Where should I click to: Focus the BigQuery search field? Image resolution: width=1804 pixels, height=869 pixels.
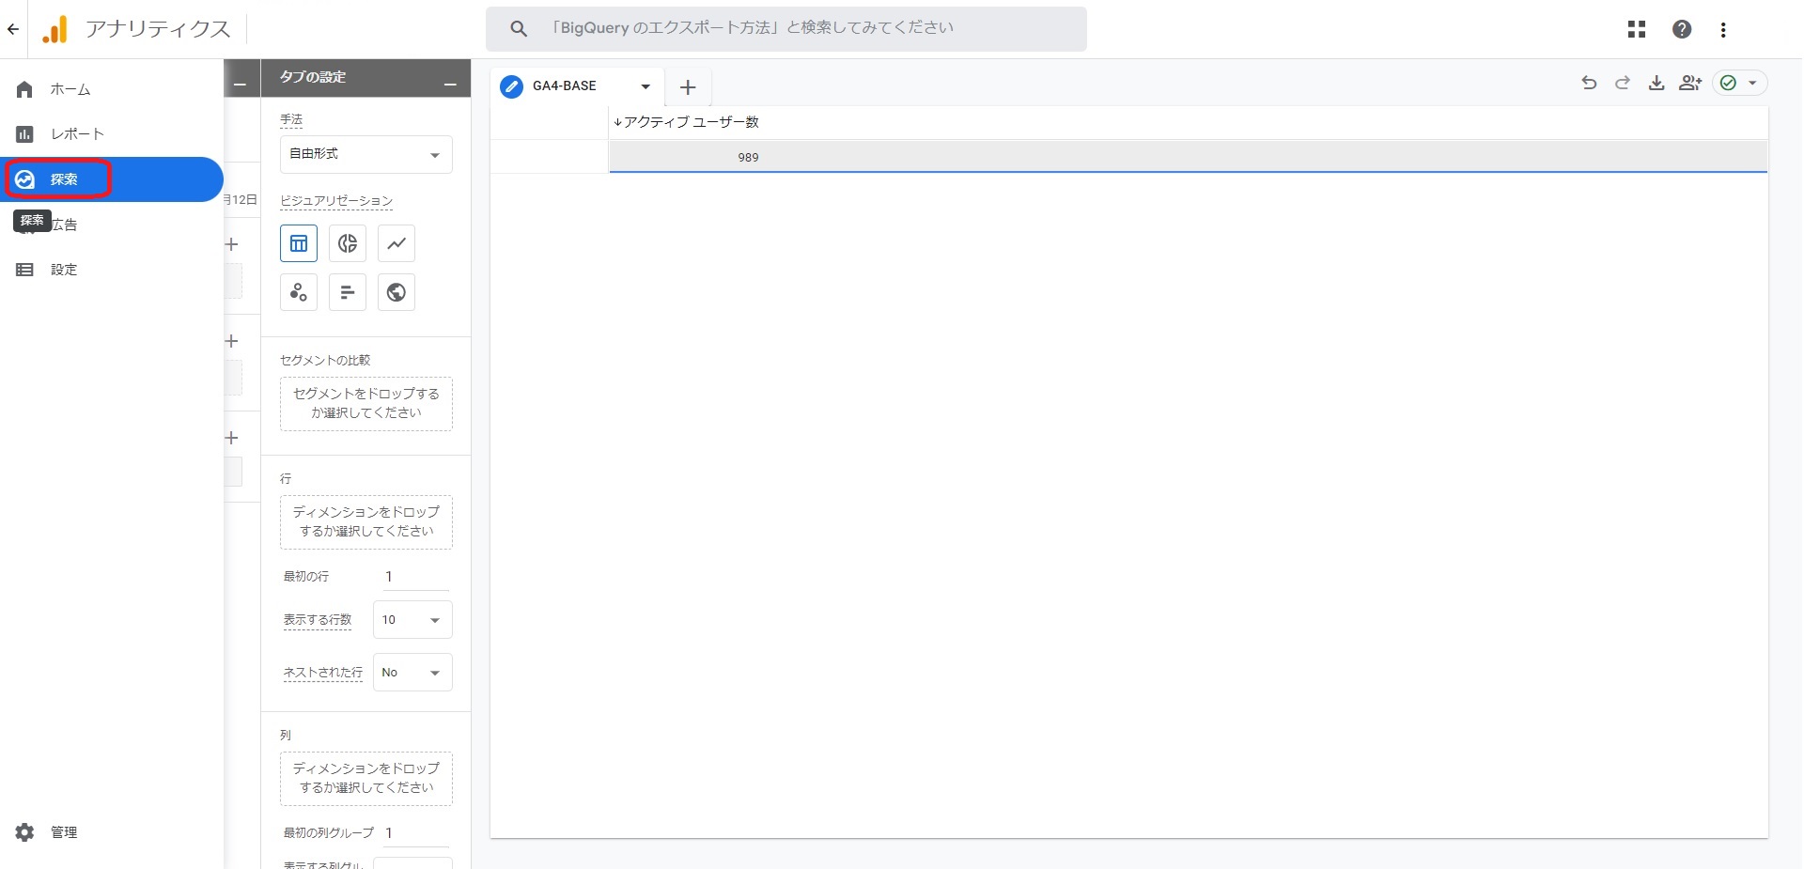click(x=785, y=29)
